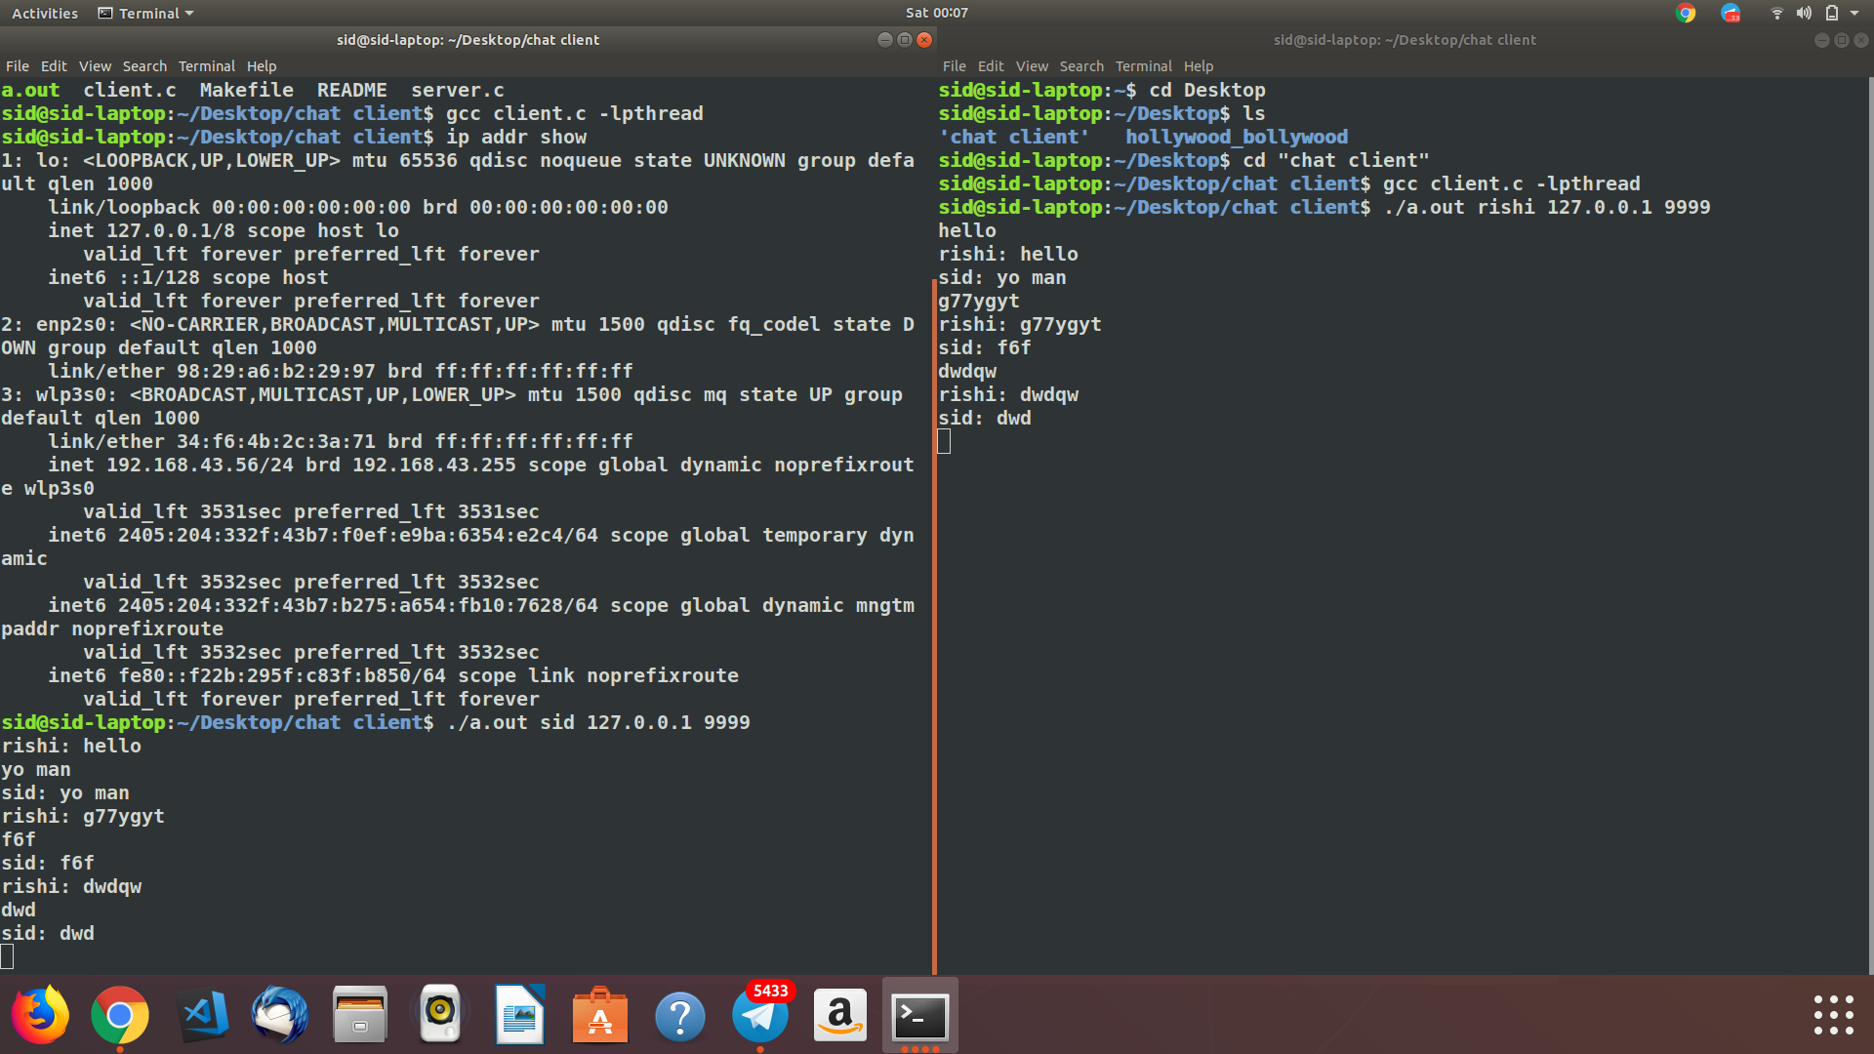Open Thunderbird mail from dock
The height and width of the screenshot is (1054, 1874).
point(280,1016)
